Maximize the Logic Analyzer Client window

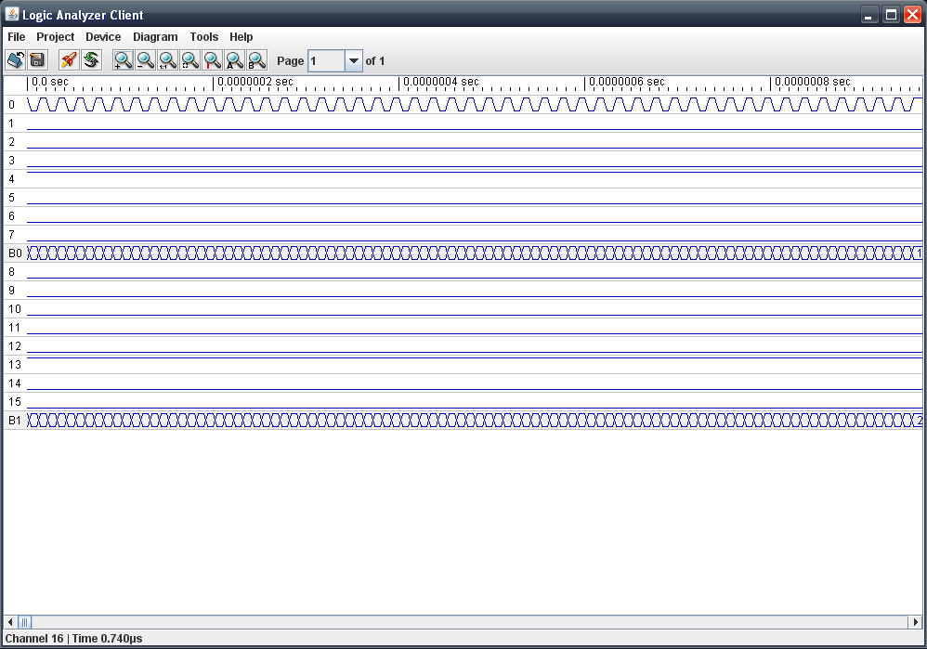coord(891,15)
